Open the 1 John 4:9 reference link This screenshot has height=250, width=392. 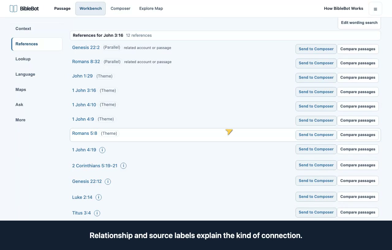coord(83,119)
